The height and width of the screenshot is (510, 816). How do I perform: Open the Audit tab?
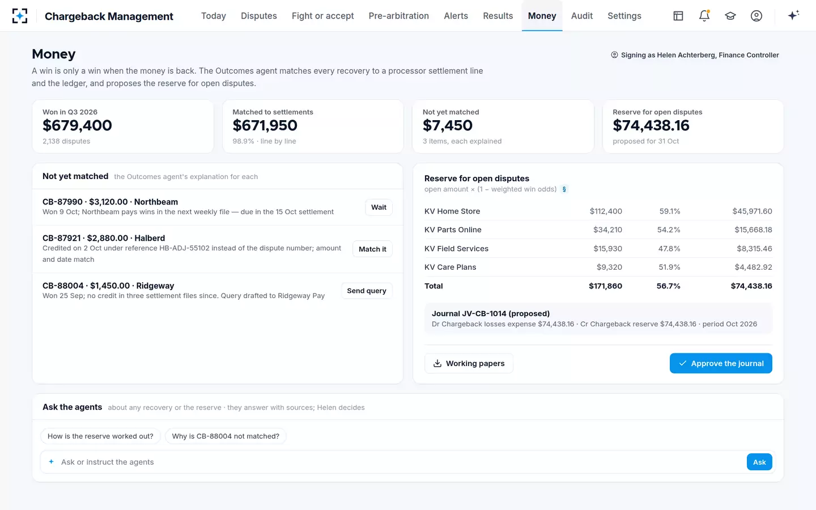click(x=582, y=16)
